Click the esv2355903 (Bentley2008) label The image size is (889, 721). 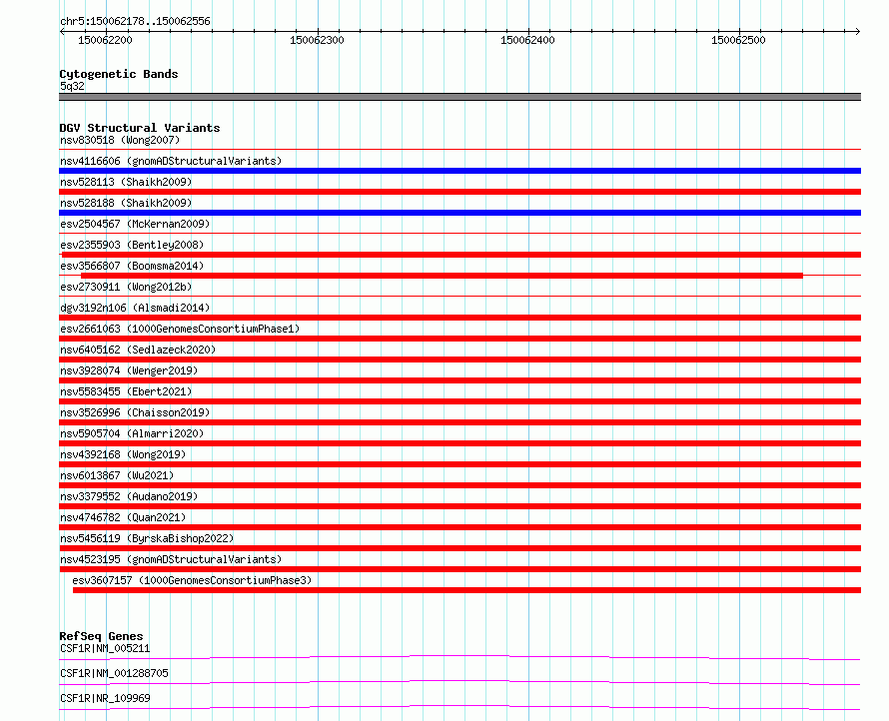(132, 245)
